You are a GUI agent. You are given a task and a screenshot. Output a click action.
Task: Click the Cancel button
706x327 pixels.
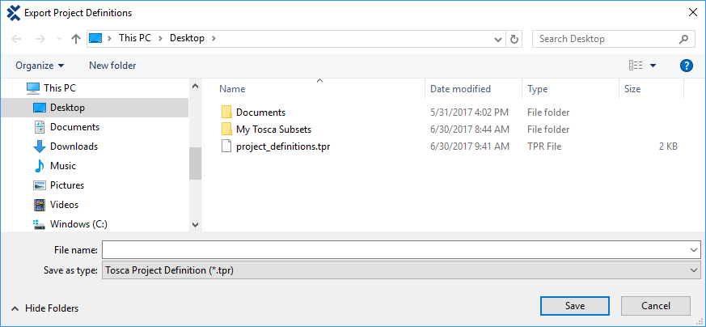click(x=656, y=306)
